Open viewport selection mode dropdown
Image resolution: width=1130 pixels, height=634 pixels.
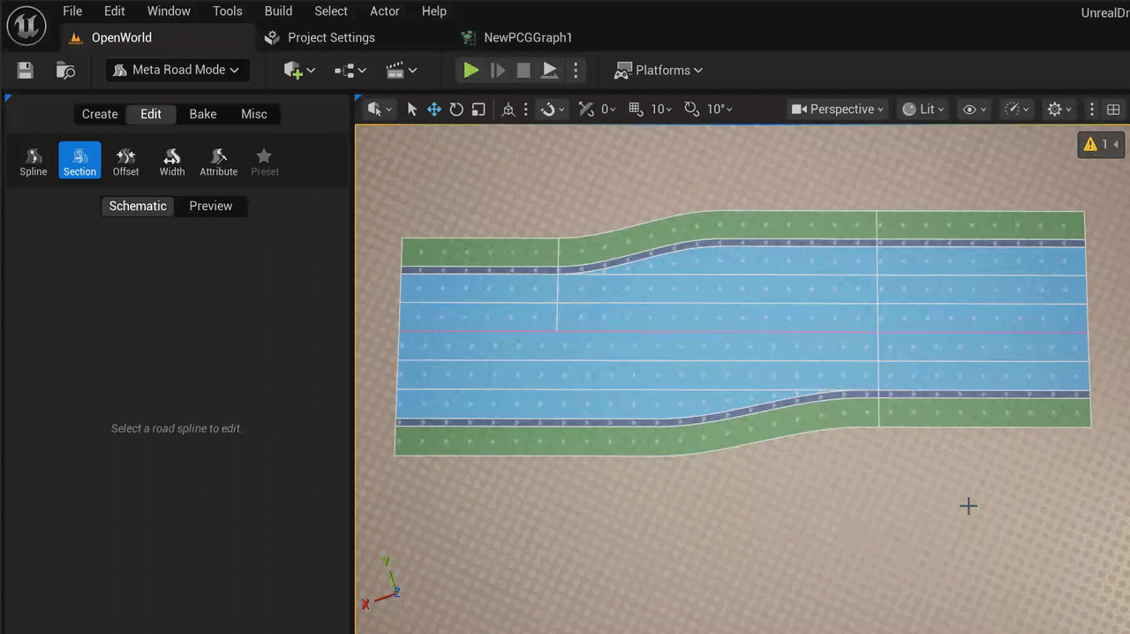click(x=380, y=109)
